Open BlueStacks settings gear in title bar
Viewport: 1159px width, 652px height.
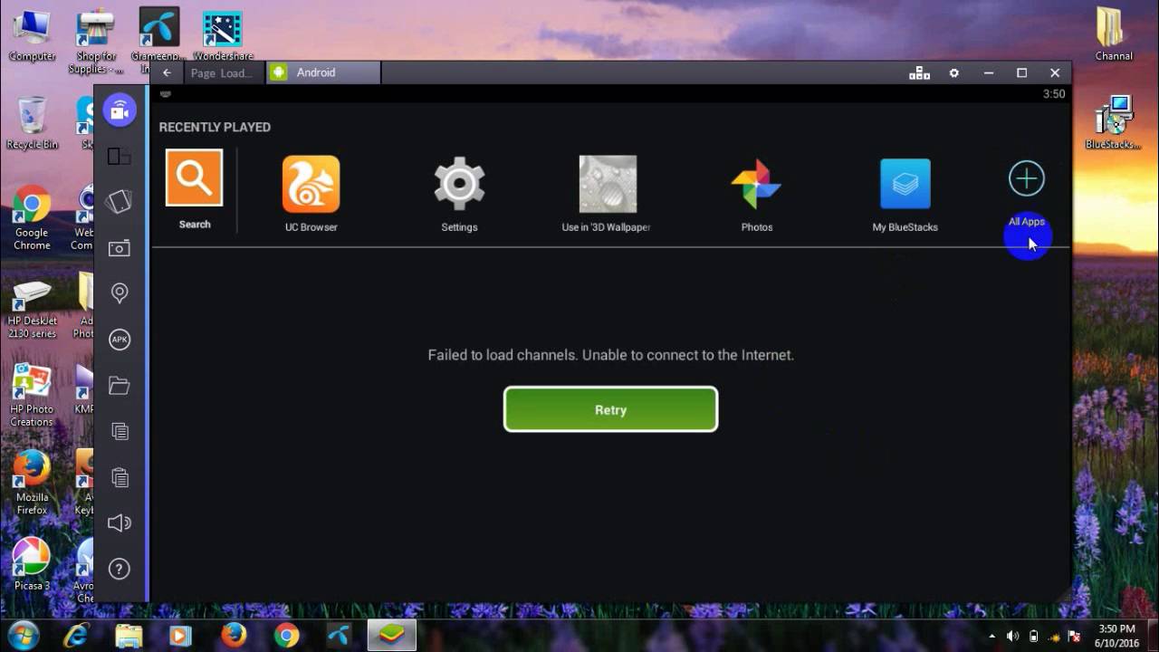(x=953, y=73)
